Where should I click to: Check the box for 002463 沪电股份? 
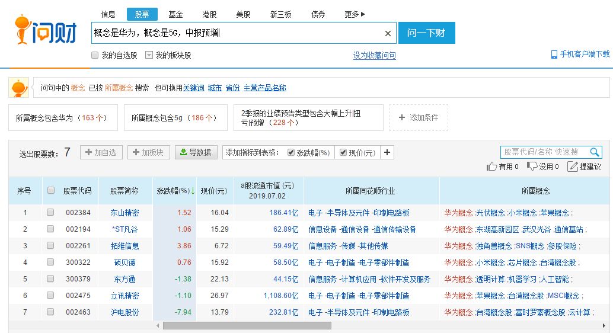pyautogui.click(x=50, y=312)
